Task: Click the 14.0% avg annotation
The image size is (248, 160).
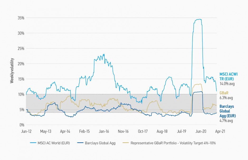Action: pyautogui.click(x=227, y=84)
